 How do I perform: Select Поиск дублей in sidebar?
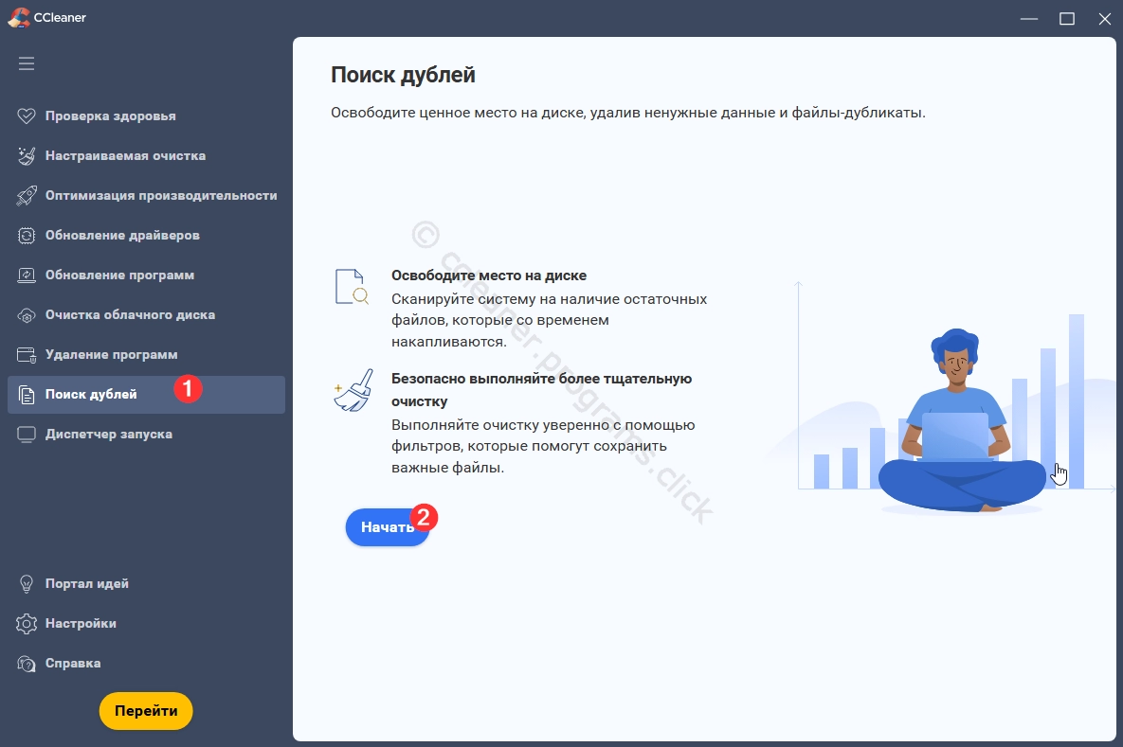click(x=91, y=395)
